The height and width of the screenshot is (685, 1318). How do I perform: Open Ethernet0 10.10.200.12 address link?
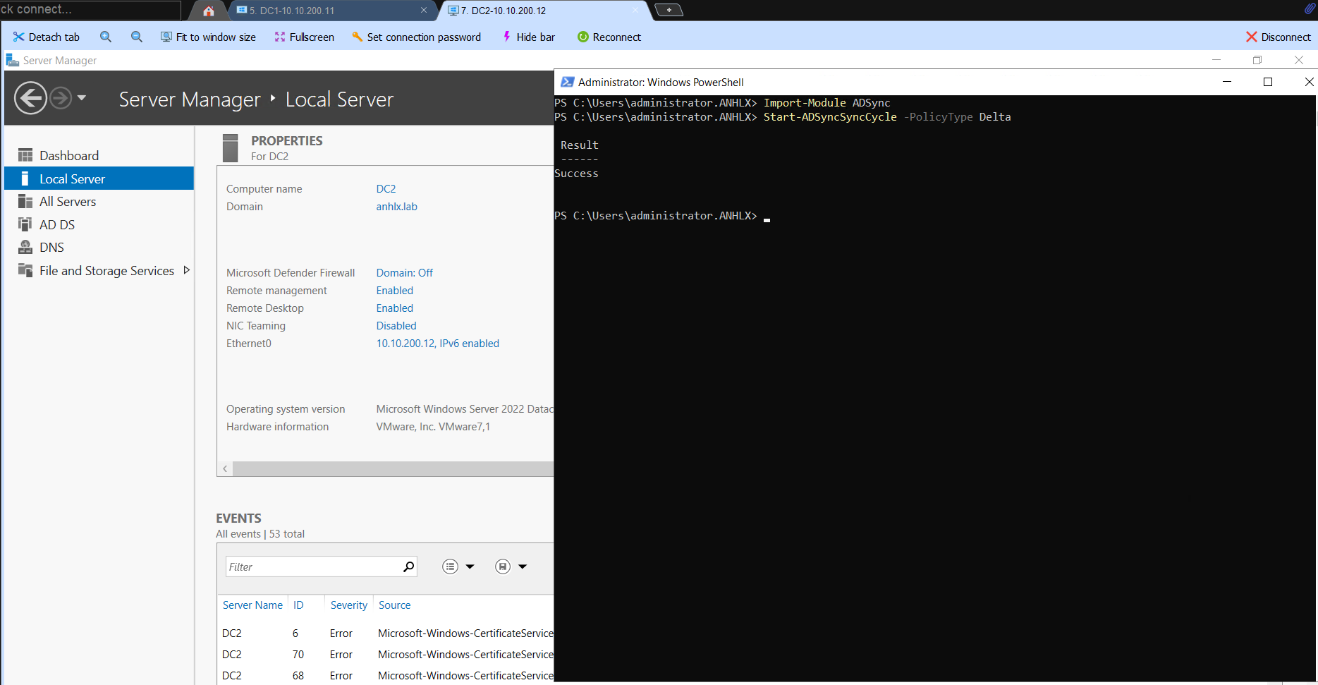click(x=437, y=344)
